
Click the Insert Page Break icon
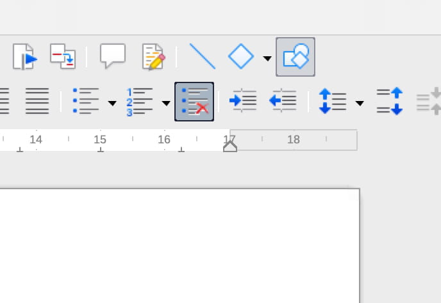25,57
